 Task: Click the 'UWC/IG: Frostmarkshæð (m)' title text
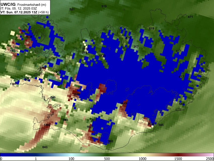(23, 5)
